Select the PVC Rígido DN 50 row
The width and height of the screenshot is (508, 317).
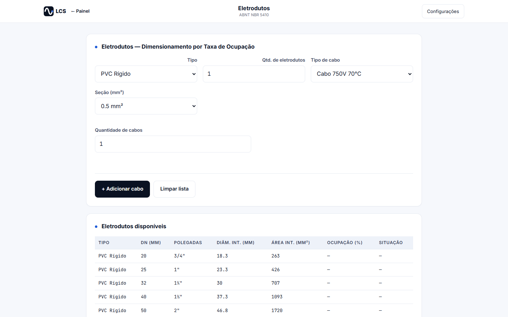click(254, 311)
